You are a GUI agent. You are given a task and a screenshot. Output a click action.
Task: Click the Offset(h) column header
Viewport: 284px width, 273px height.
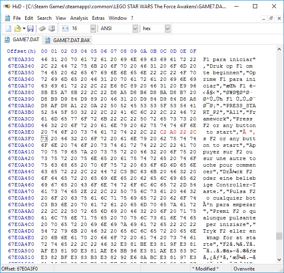coord(21,51)
